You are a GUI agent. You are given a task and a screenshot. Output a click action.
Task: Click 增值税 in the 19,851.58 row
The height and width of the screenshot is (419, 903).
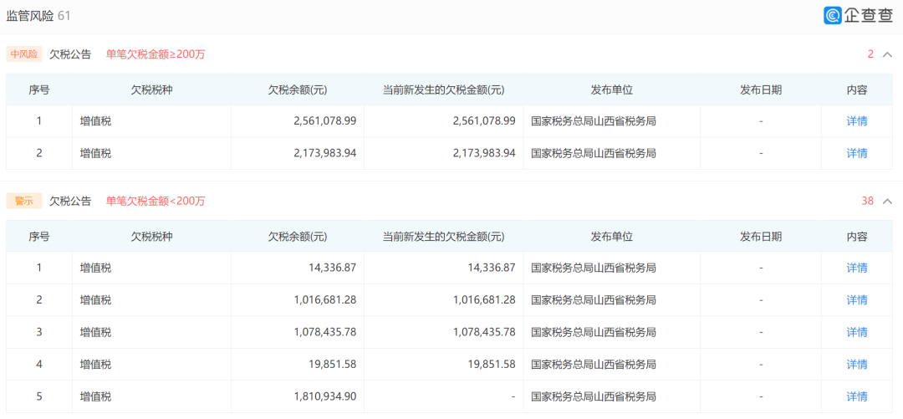click(x=95, y=365)
